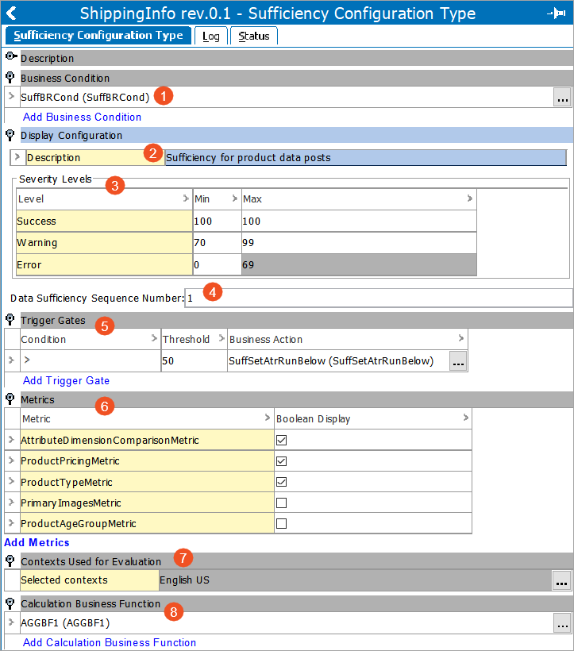This screenshot has height=651, width=574.
Task: Check PrimaryImagesMetric Boolean Display
Action: click(x=281, y=503)
